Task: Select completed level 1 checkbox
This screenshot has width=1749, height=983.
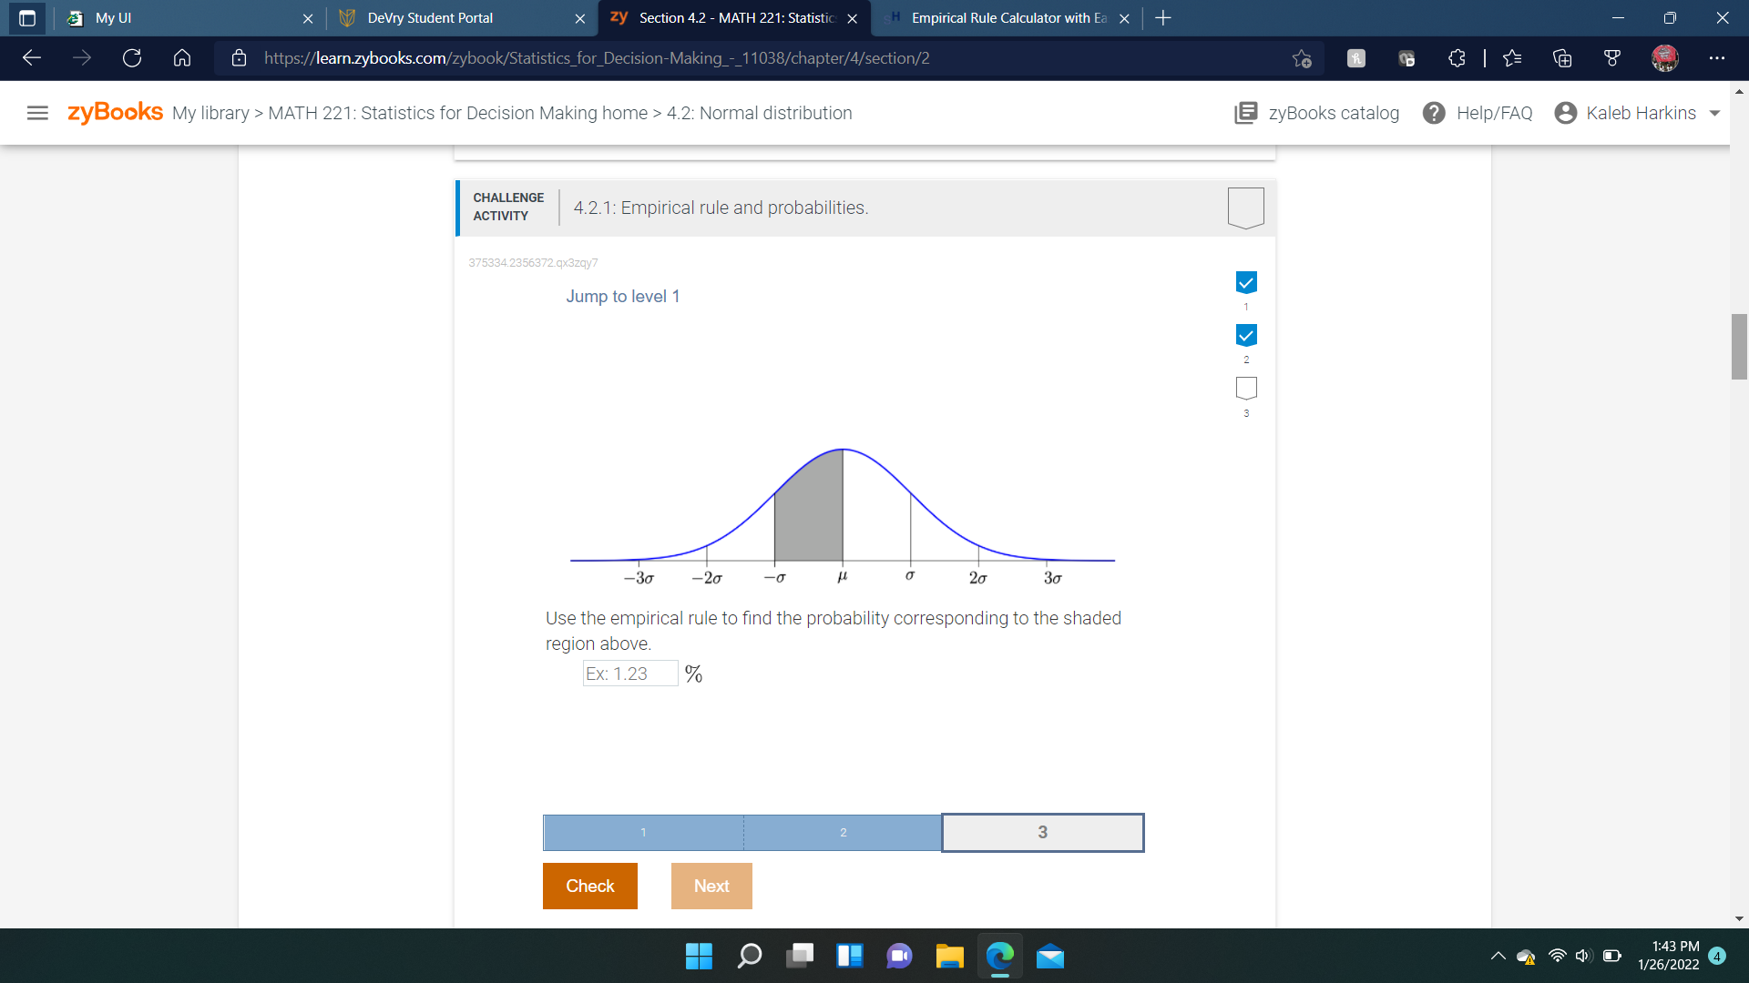Action: coord(1246,283)
